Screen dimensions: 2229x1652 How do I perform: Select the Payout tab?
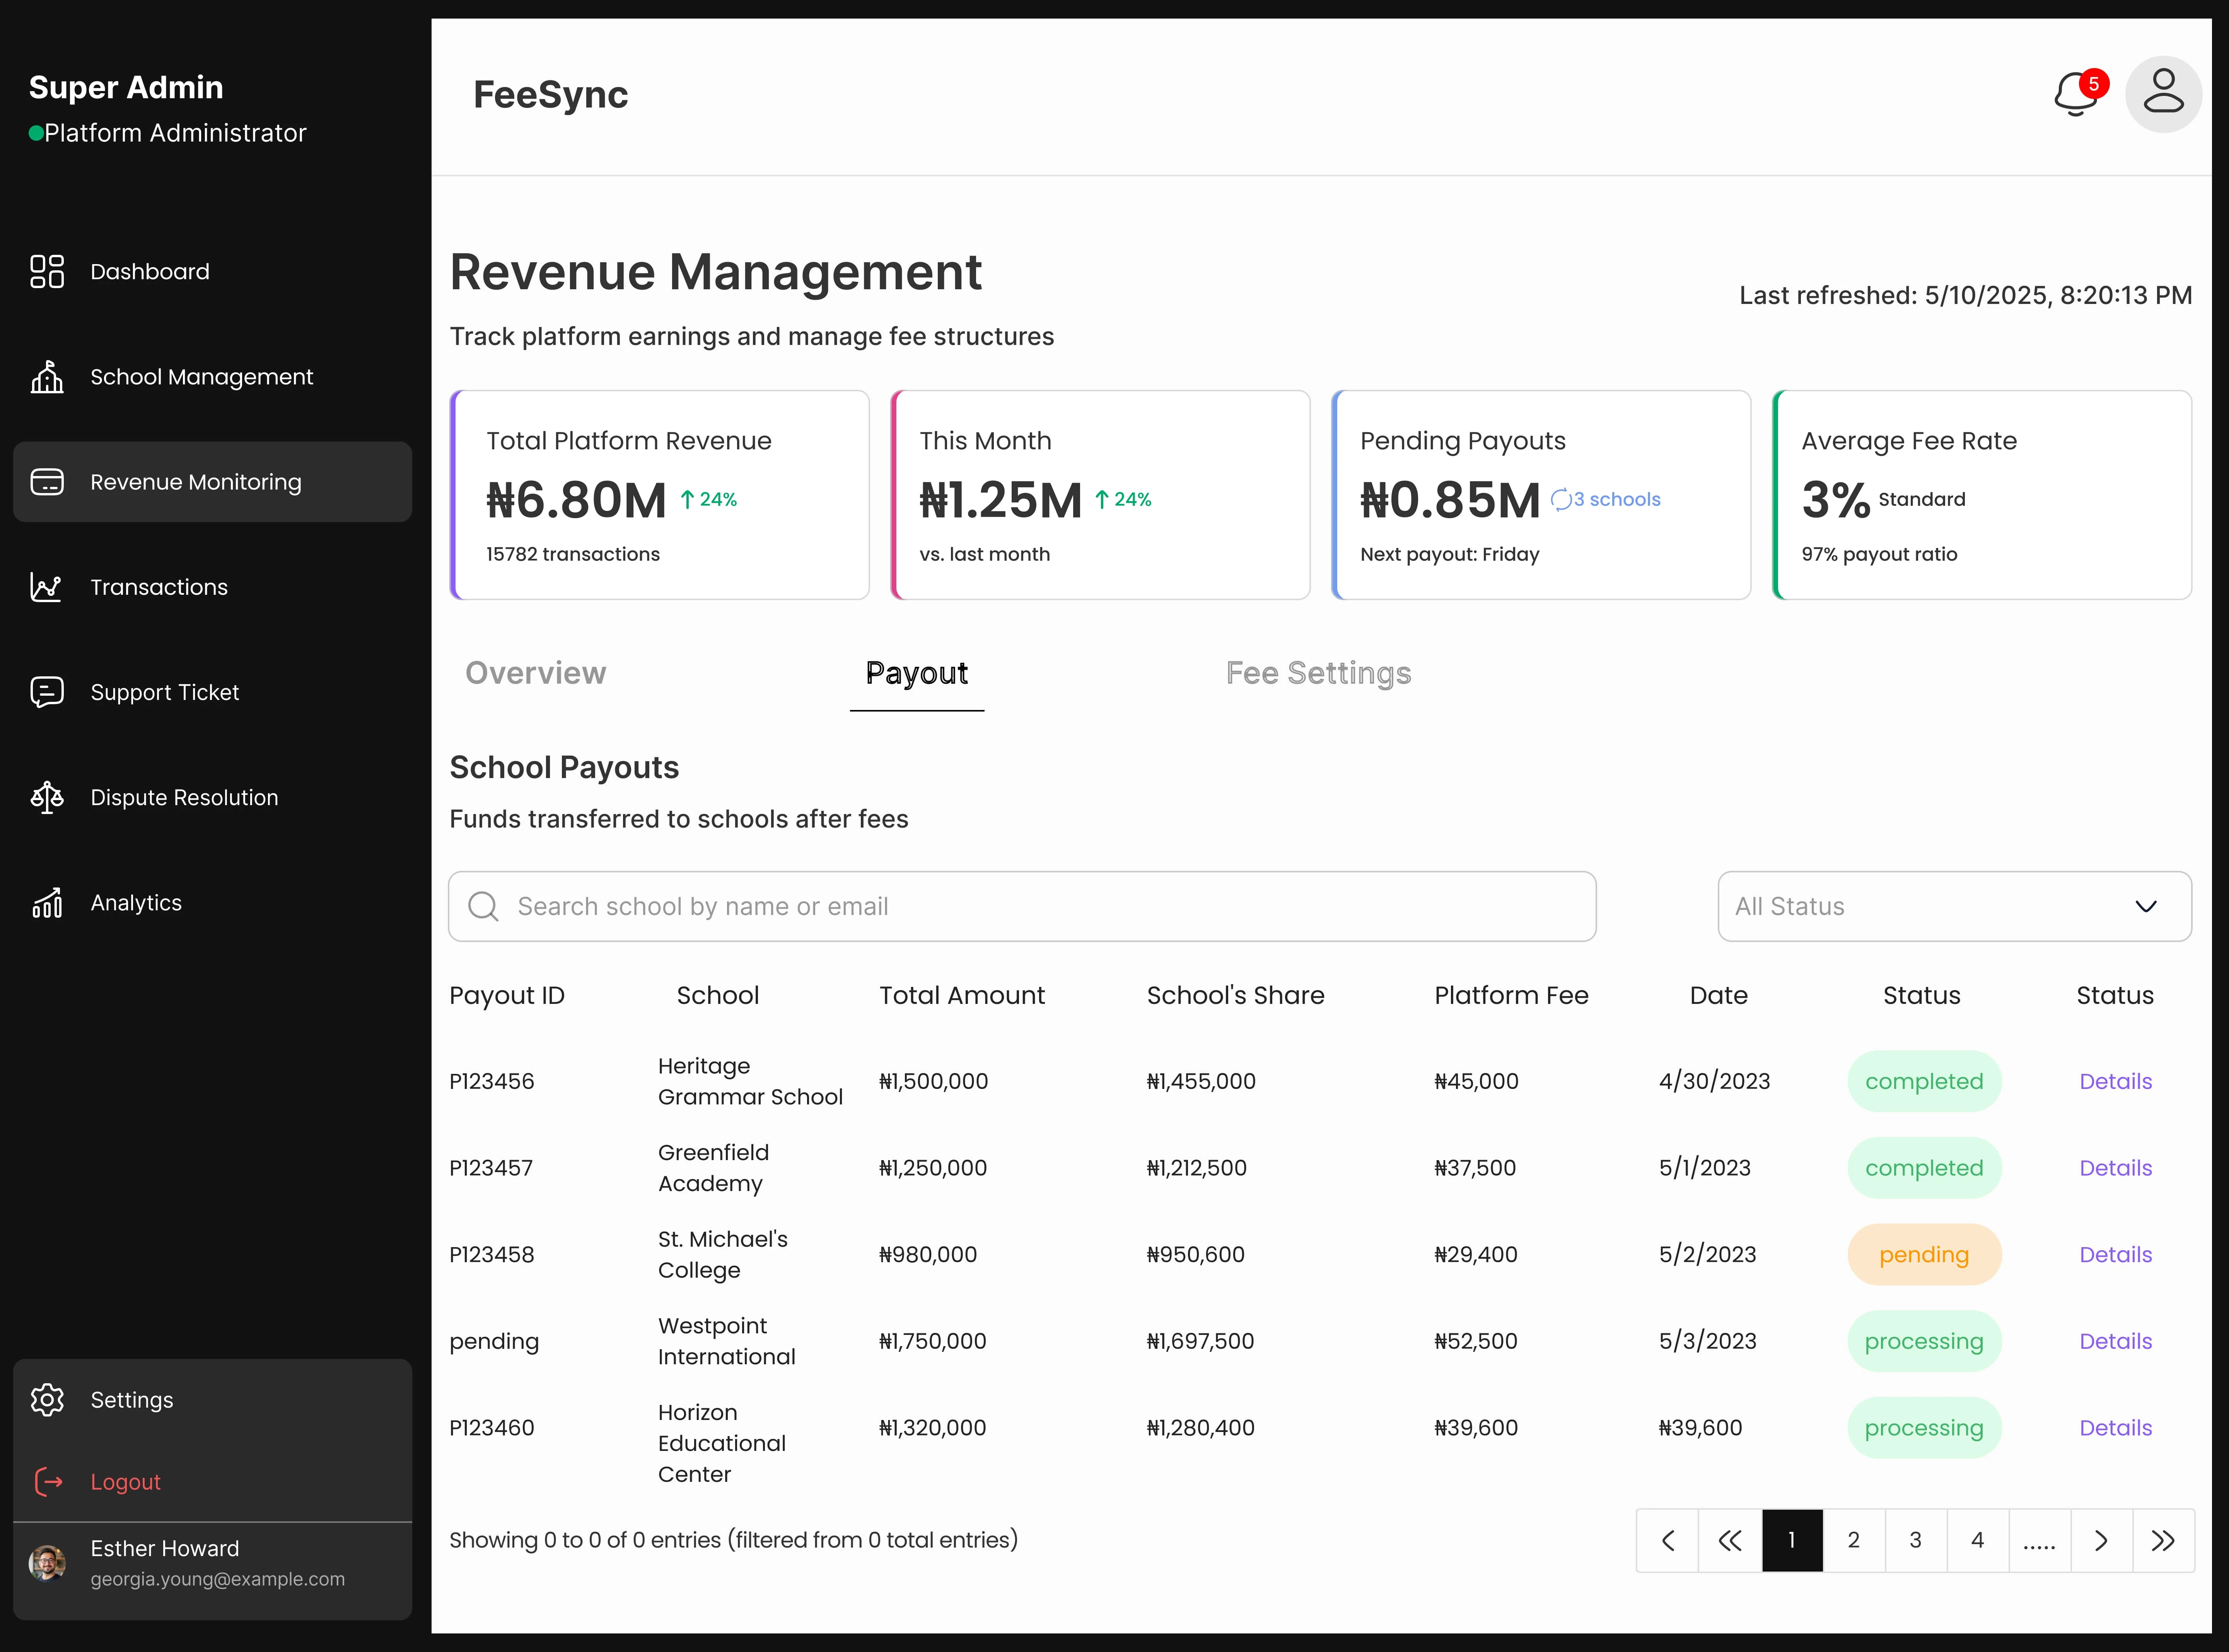(x=917, y=673)
